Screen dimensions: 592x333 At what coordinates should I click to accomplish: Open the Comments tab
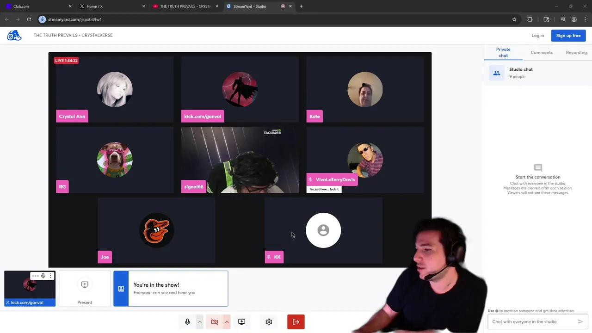click(542, 52)
